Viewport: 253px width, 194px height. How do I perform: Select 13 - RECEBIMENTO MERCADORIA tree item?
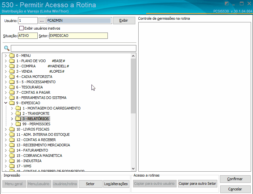tap(43, 145)
